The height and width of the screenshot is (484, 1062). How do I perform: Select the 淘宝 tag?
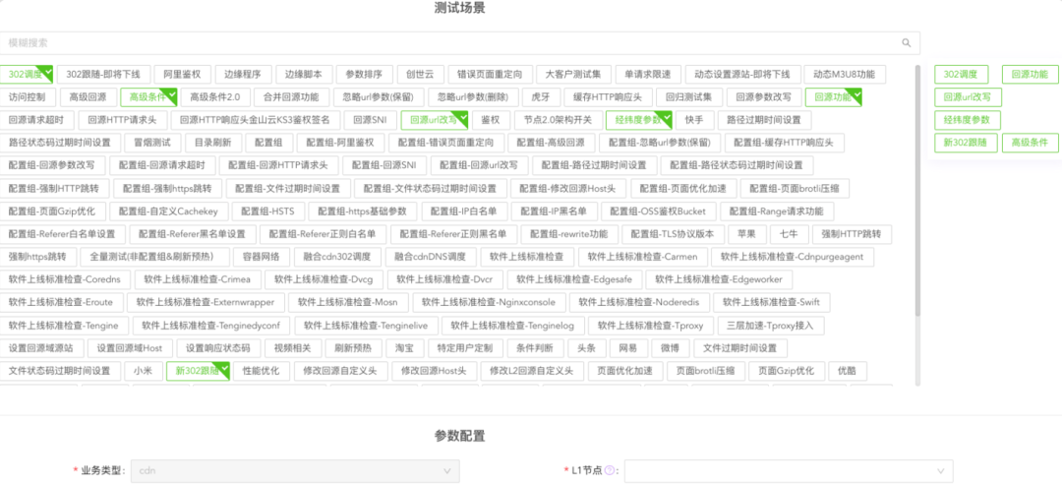pos(405,348)
